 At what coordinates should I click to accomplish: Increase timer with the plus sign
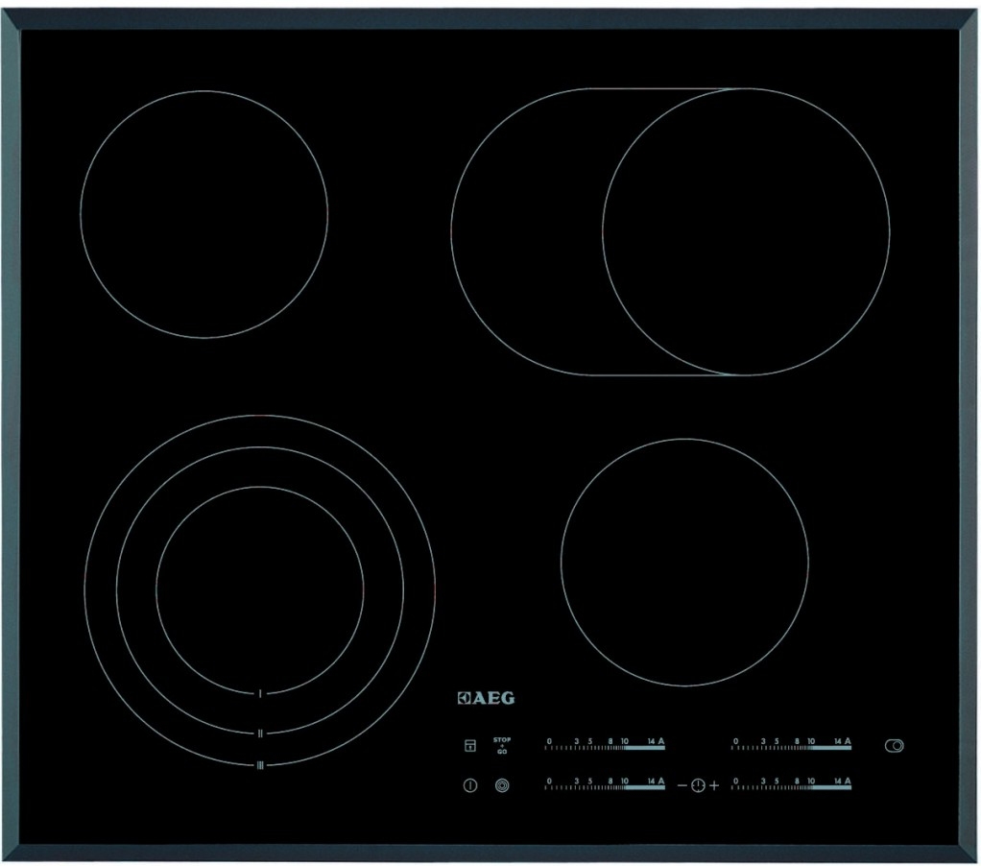tap(714, 785)
